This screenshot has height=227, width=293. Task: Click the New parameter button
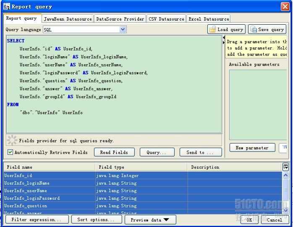pos(252,148)
